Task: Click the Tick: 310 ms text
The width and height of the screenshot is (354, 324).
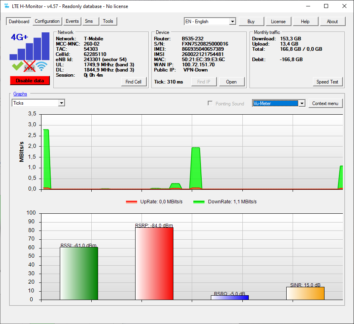Action: click(168, 82)
